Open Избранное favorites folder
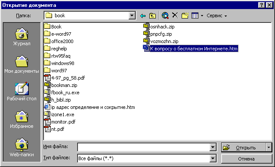 coord(22,120)
